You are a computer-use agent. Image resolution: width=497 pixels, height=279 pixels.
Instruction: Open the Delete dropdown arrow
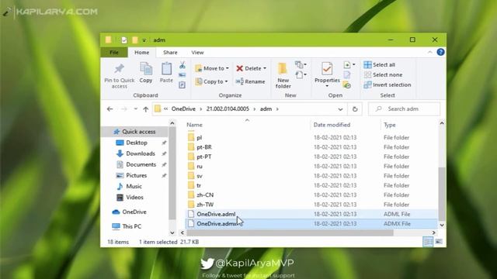tap(265, 68)
